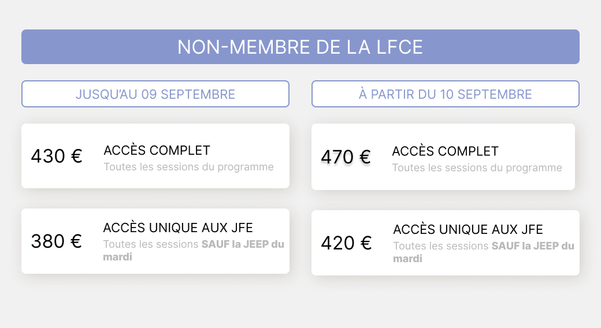Open ACCÈS COMPLET title from 10 September
This screenshot has height=328, width=601.
pos(445,151)
